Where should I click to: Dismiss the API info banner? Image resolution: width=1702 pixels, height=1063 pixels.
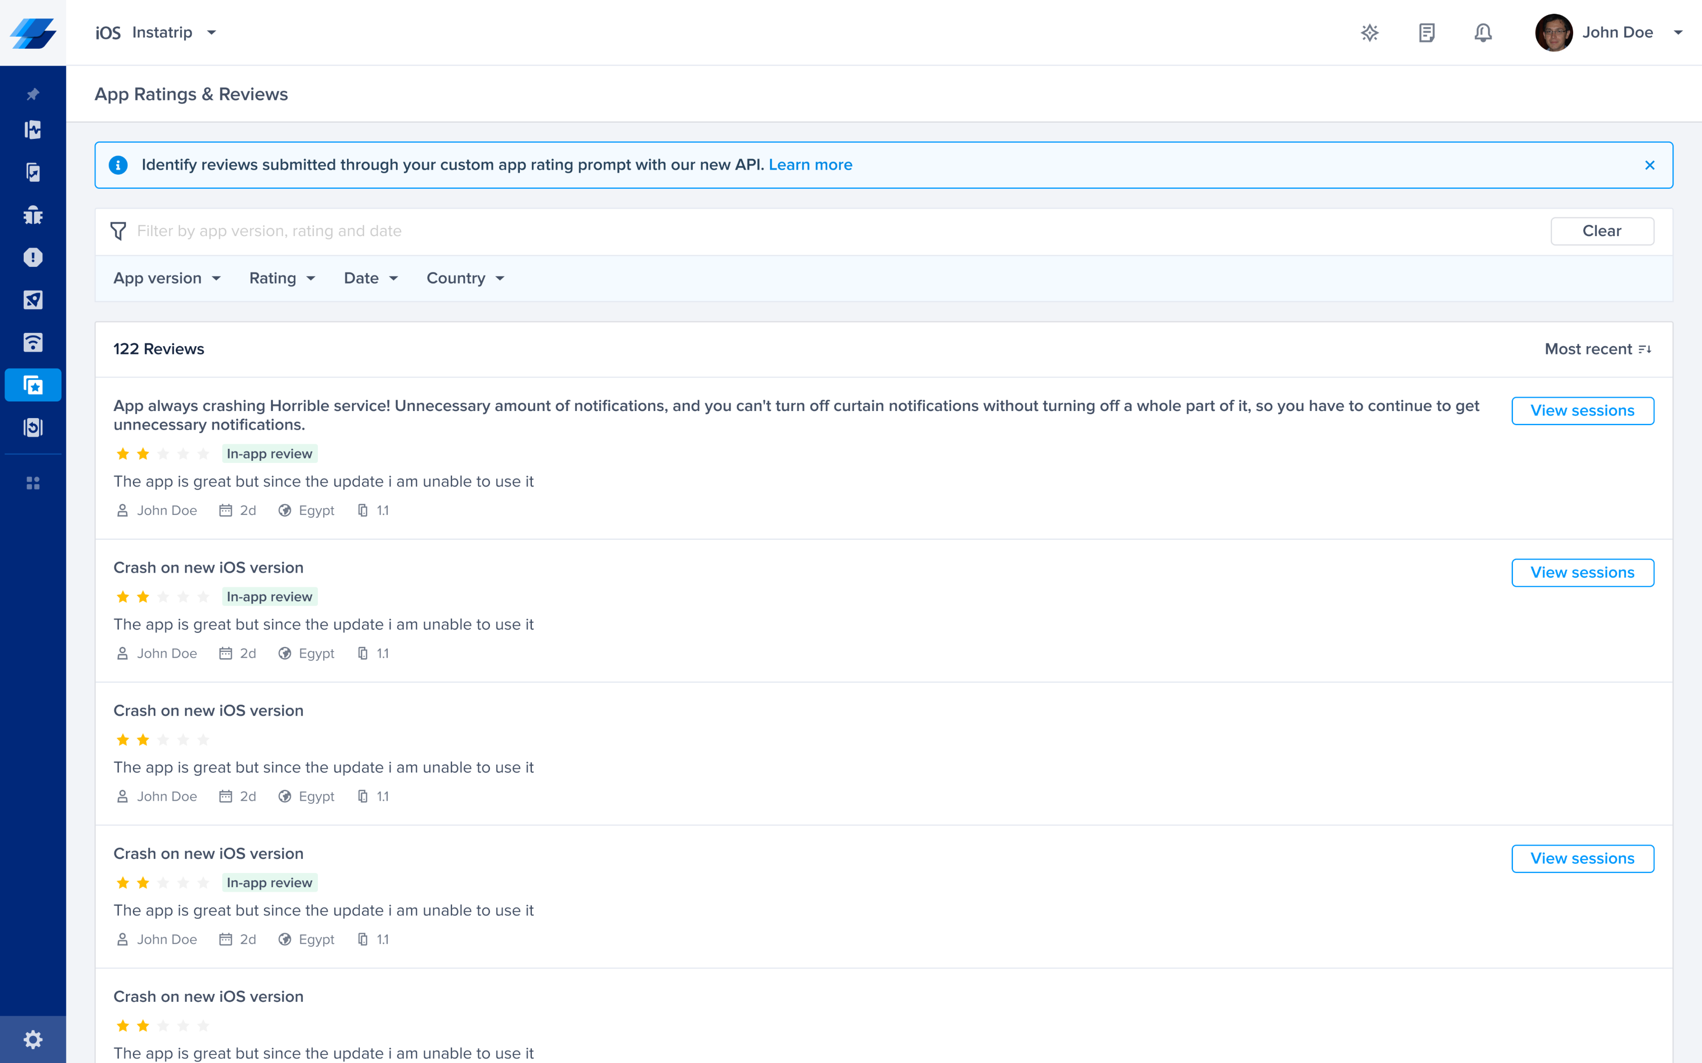coord(1649,165)
